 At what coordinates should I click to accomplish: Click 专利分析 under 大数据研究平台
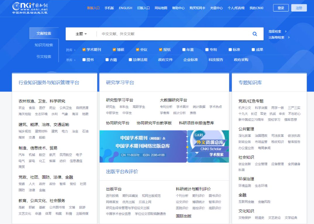pyautogui.click(x=166, y=107)
